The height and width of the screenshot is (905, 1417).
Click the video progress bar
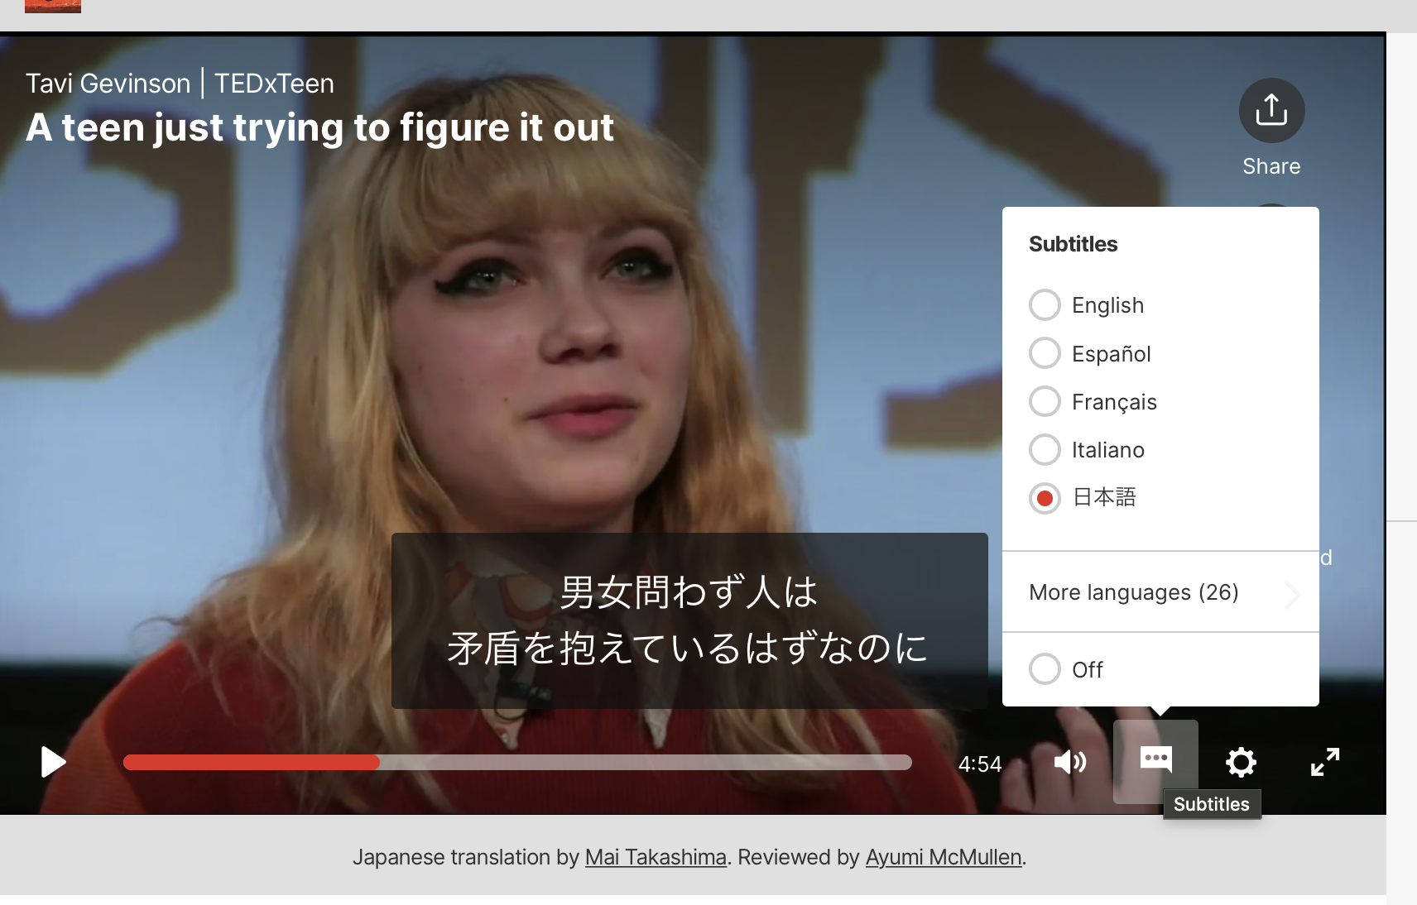click(517, 763)
